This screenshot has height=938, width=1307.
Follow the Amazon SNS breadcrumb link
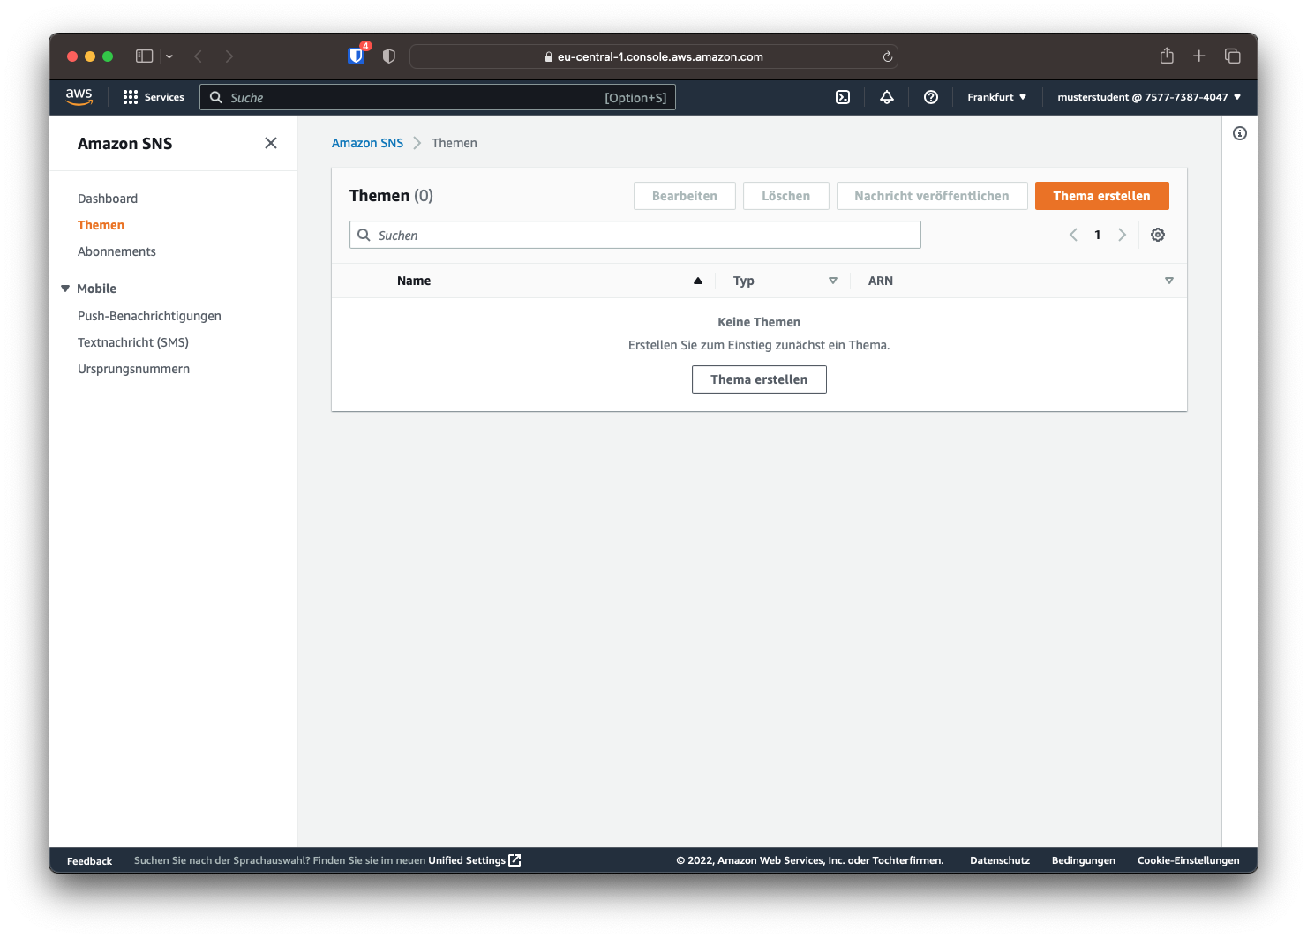tap(367, 143)
